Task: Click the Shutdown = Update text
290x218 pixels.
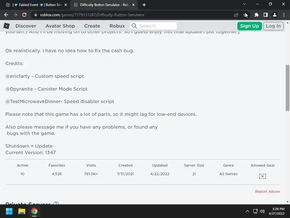Action: point(29,146)
